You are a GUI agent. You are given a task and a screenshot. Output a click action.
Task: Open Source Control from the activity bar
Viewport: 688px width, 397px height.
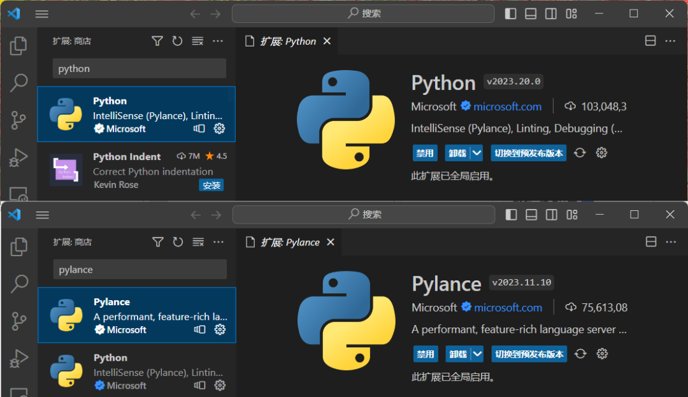(18, 120)
